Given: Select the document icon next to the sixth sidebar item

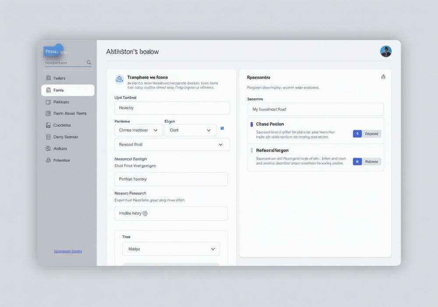Looking at the screenshot, I should (x=49, y=136).
